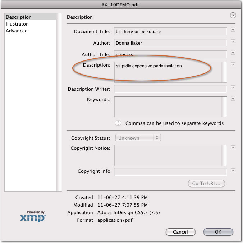Screen dimensions: 243x243
Task: Open Description field dropdown arrow
Action: click(x=233, y=64)
